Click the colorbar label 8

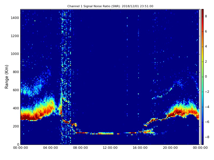pyautogui.click(x=206, y=16)
